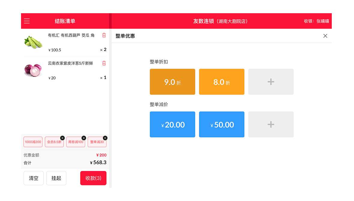Apply the ¥20.00 price reduction
The height and width of the screenshot is (201, 354).
(172, 124)
